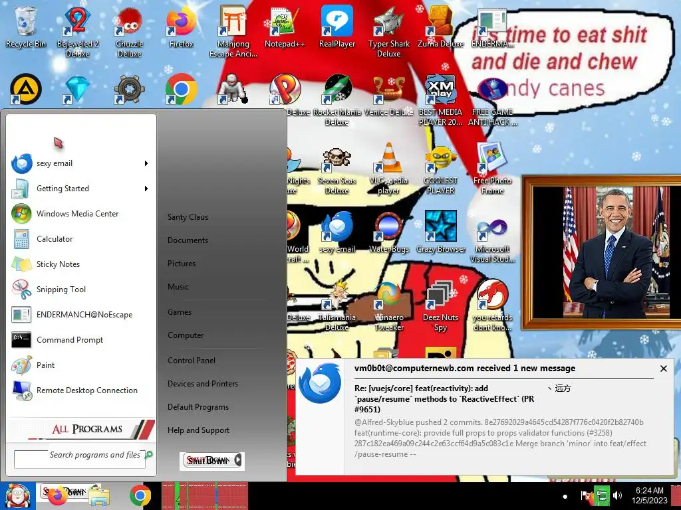Launch Notepad++ desktop shortcut

[285, 27]
